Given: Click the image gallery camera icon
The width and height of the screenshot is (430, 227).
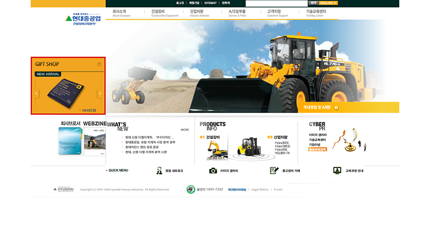Looking at the screenshot, I should [x=213, y=171].
